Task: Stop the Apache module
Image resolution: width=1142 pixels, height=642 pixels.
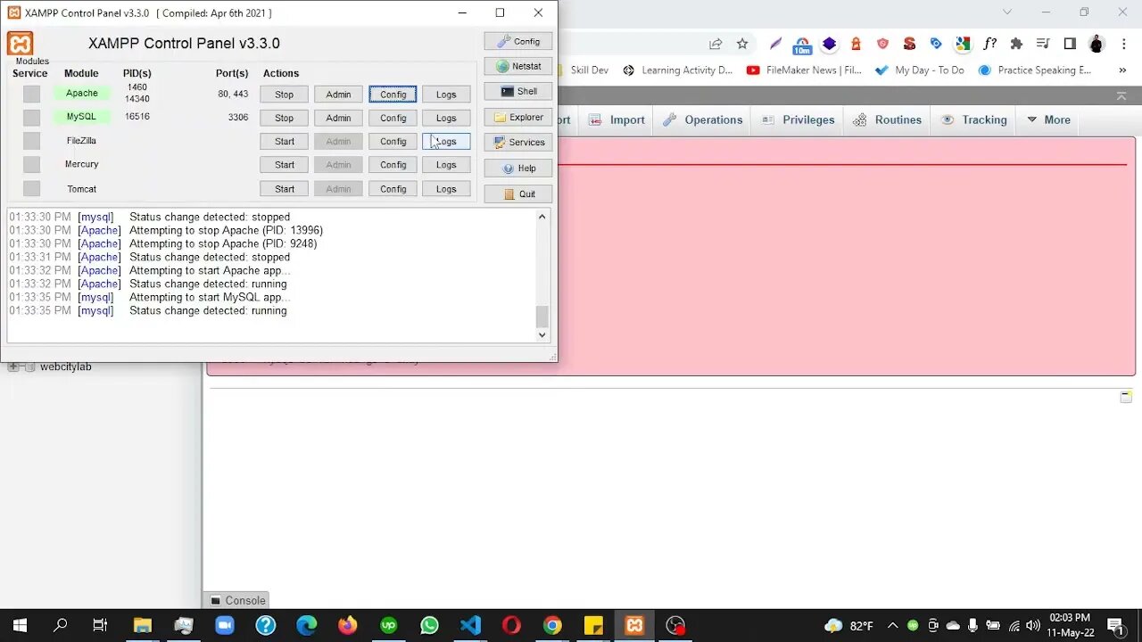Action: 285,95
